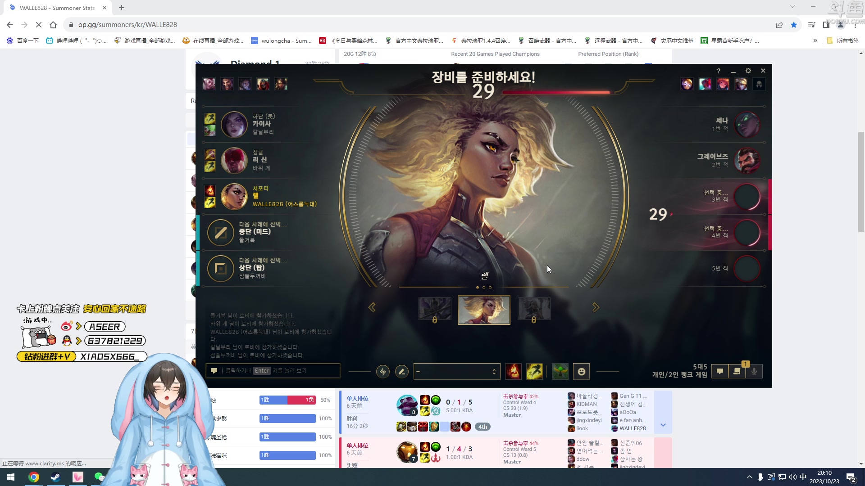Change the Ignite summoner spell
The image size is (865, 486).
tap(513, 372)
